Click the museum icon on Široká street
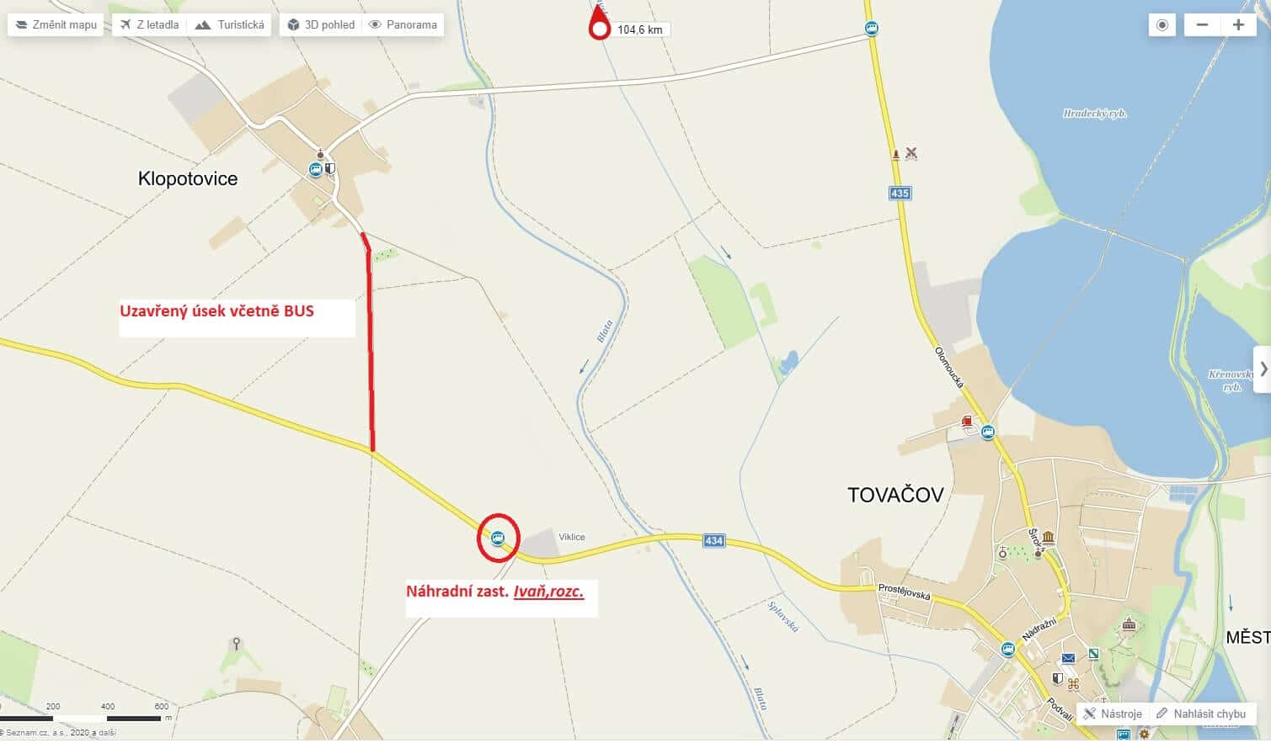The width and height of the screenshot is (1271, 743). [x=1048, y=539]
